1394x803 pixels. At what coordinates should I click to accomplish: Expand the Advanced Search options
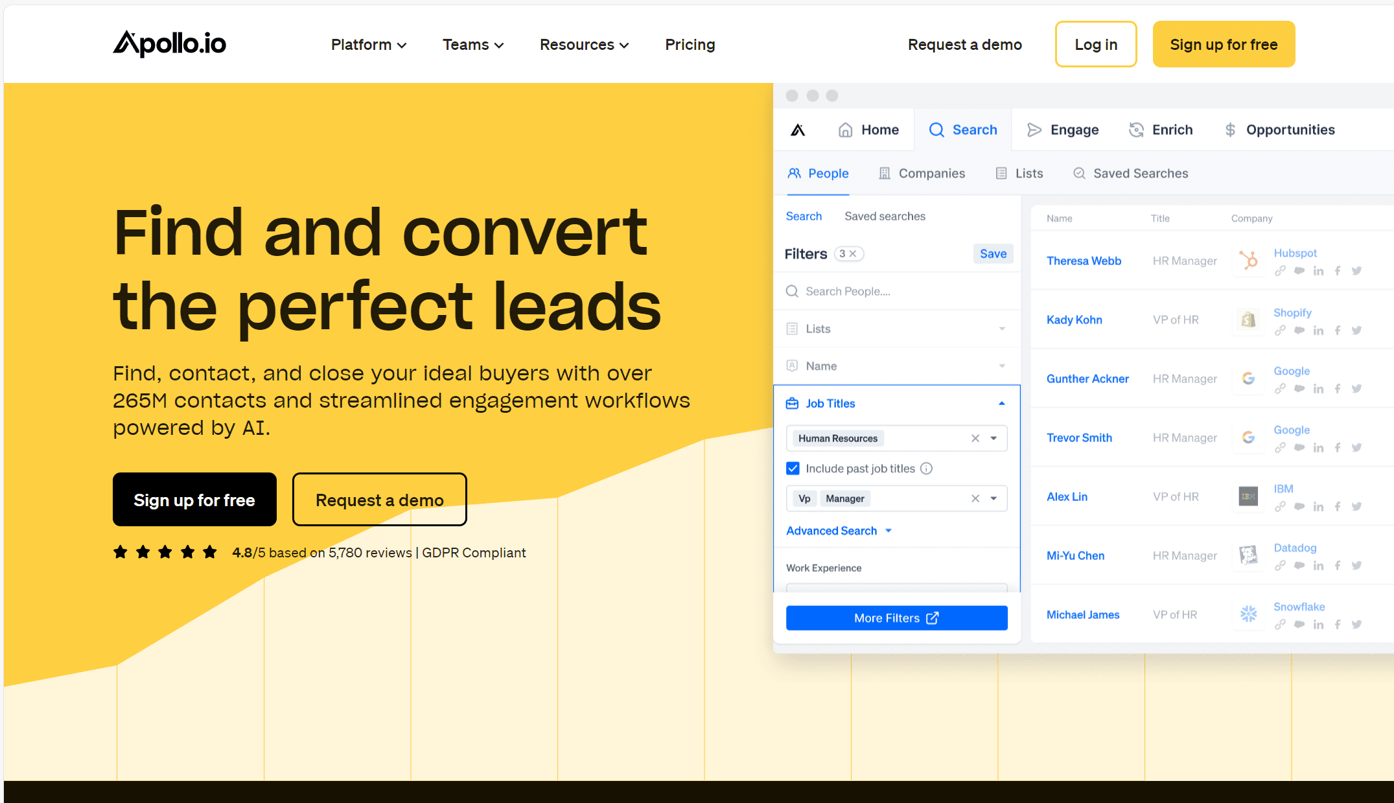[x=839, y=530]
